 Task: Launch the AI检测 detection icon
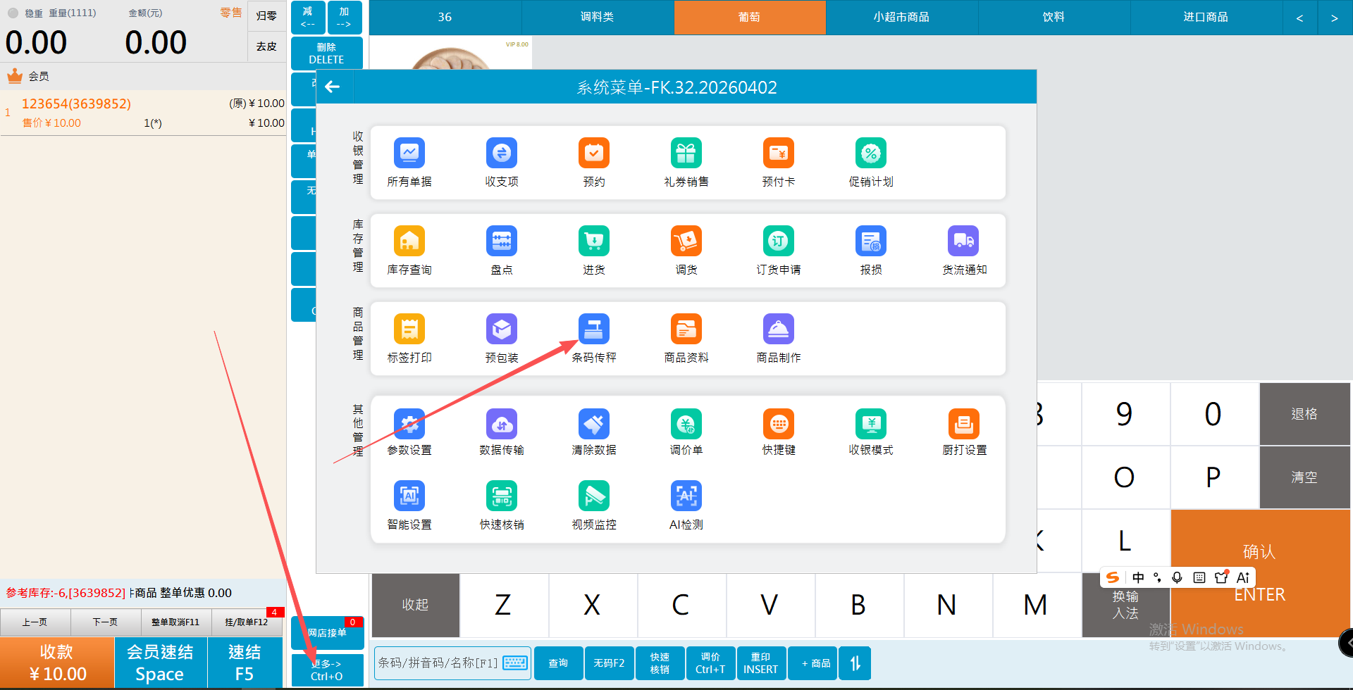coord(686,496)
